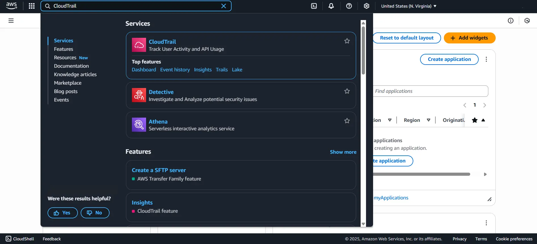Open the Event history feature link
537x244 pixels.
click(x=175, y=70)
